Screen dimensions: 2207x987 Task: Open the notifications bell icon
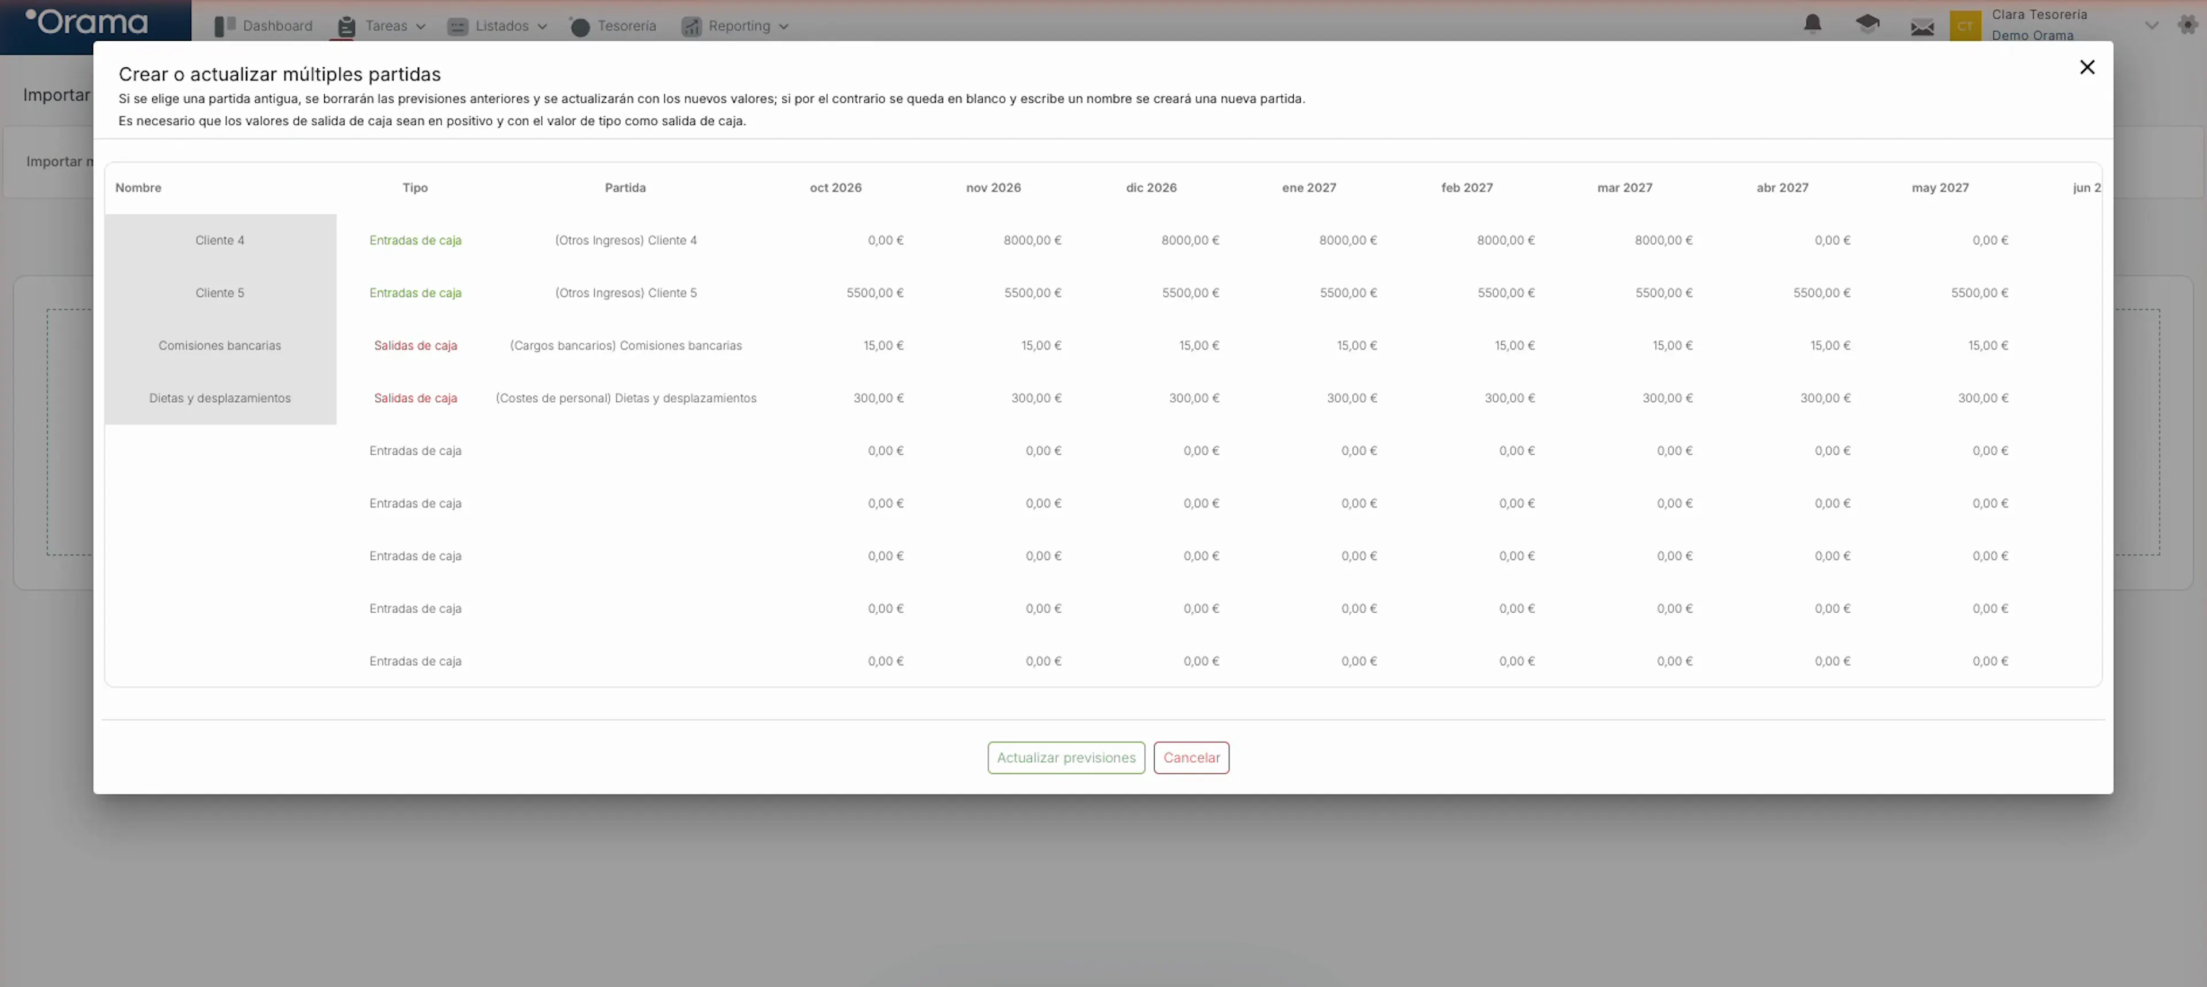(x=1812, y=25)
